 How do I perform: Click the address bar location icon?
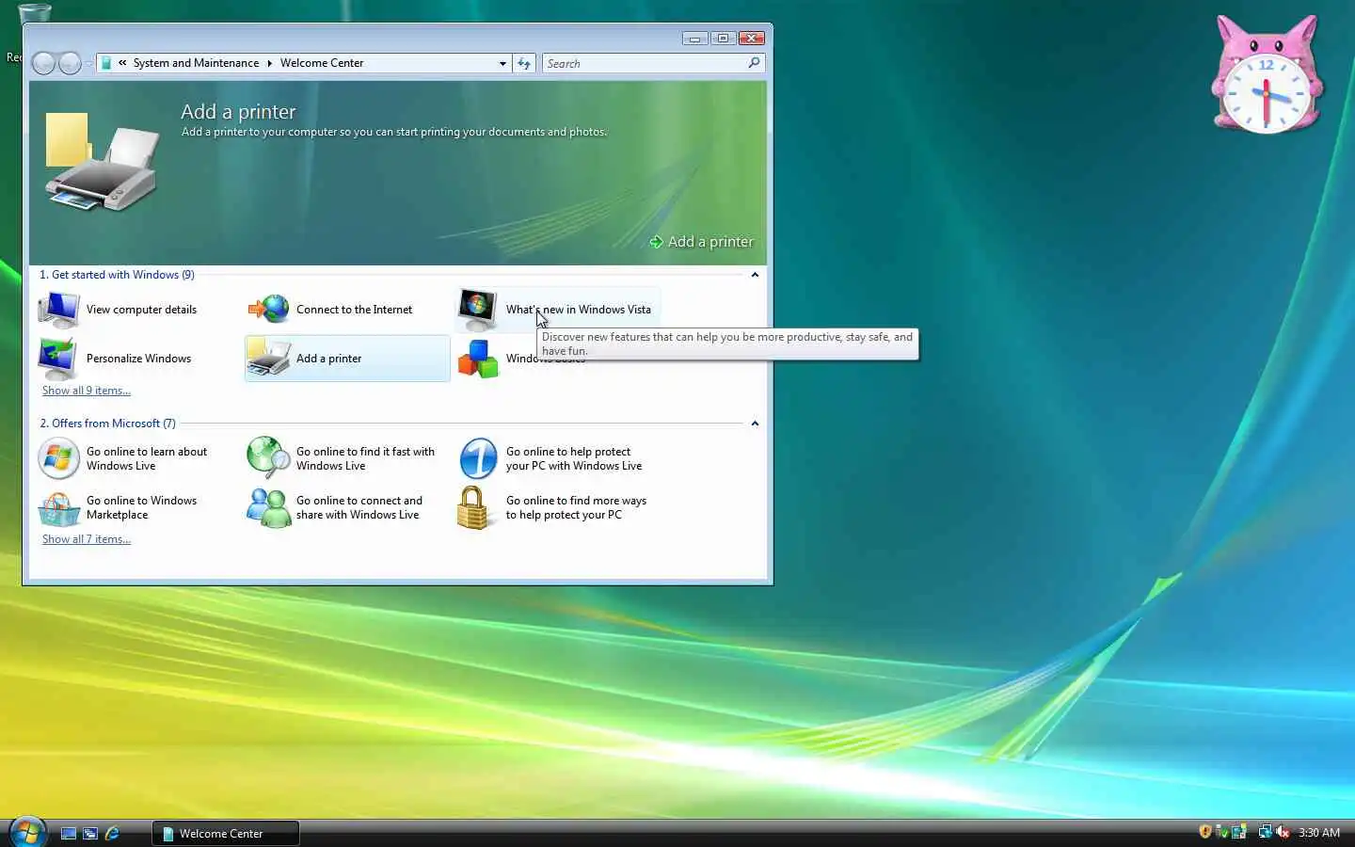(x=106, y=63)
